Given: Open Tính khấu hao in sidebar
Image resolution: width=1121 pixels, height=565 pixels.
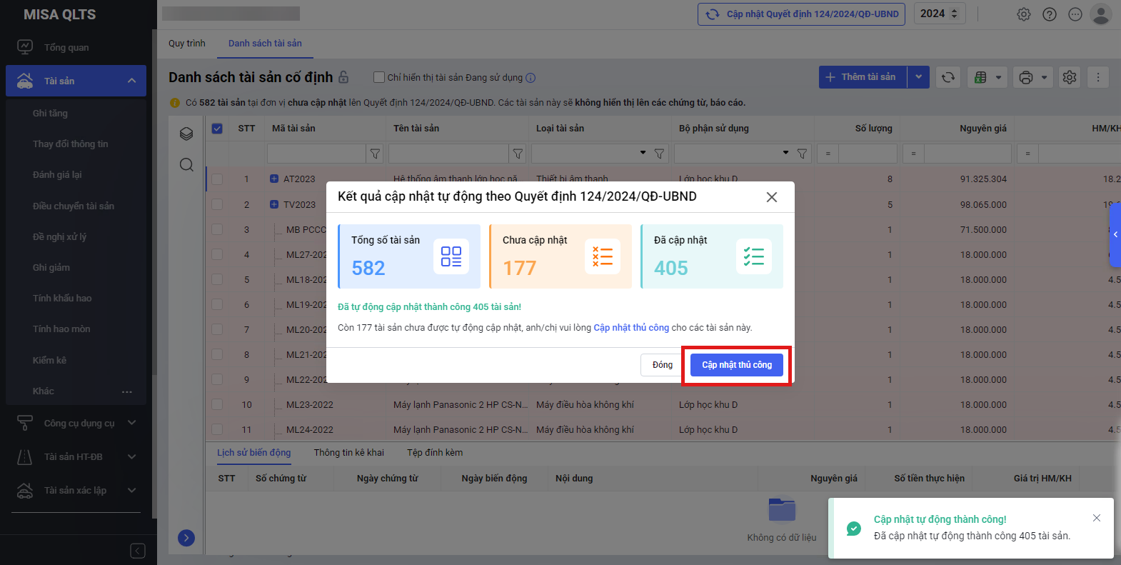Looking at the screenshot, I should coord(62,299).
